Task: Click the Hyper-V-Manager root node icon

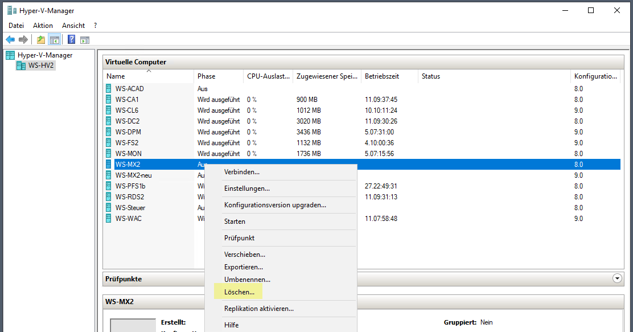Action: (10, 55)
